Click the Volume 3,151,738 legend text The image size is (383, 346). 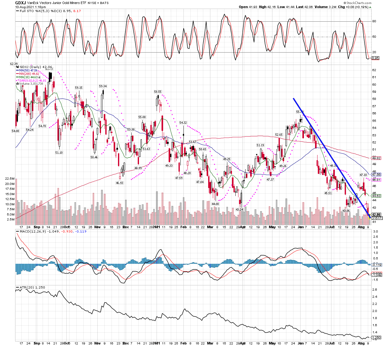point(31,84)
